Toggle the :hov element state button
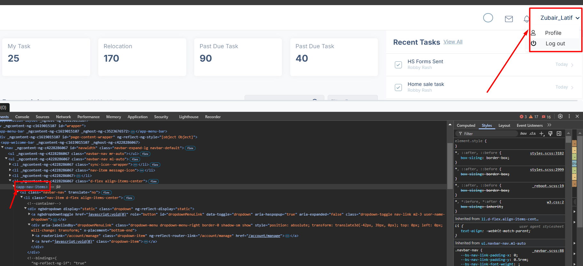 [523, 133]
